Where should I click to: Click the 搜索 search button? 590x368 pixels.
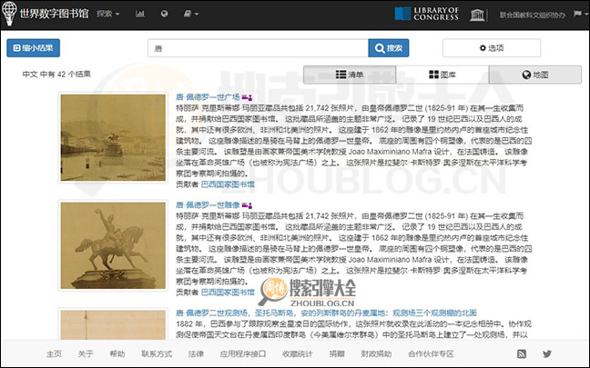click(x=388, y=48)
